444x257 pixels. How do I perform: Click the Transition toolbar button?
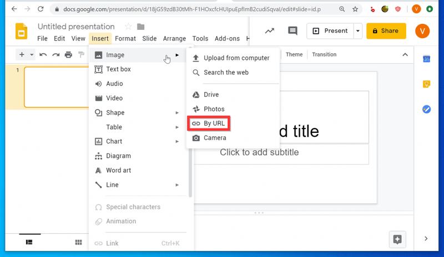pyautogui.click(x=324, y=55)
